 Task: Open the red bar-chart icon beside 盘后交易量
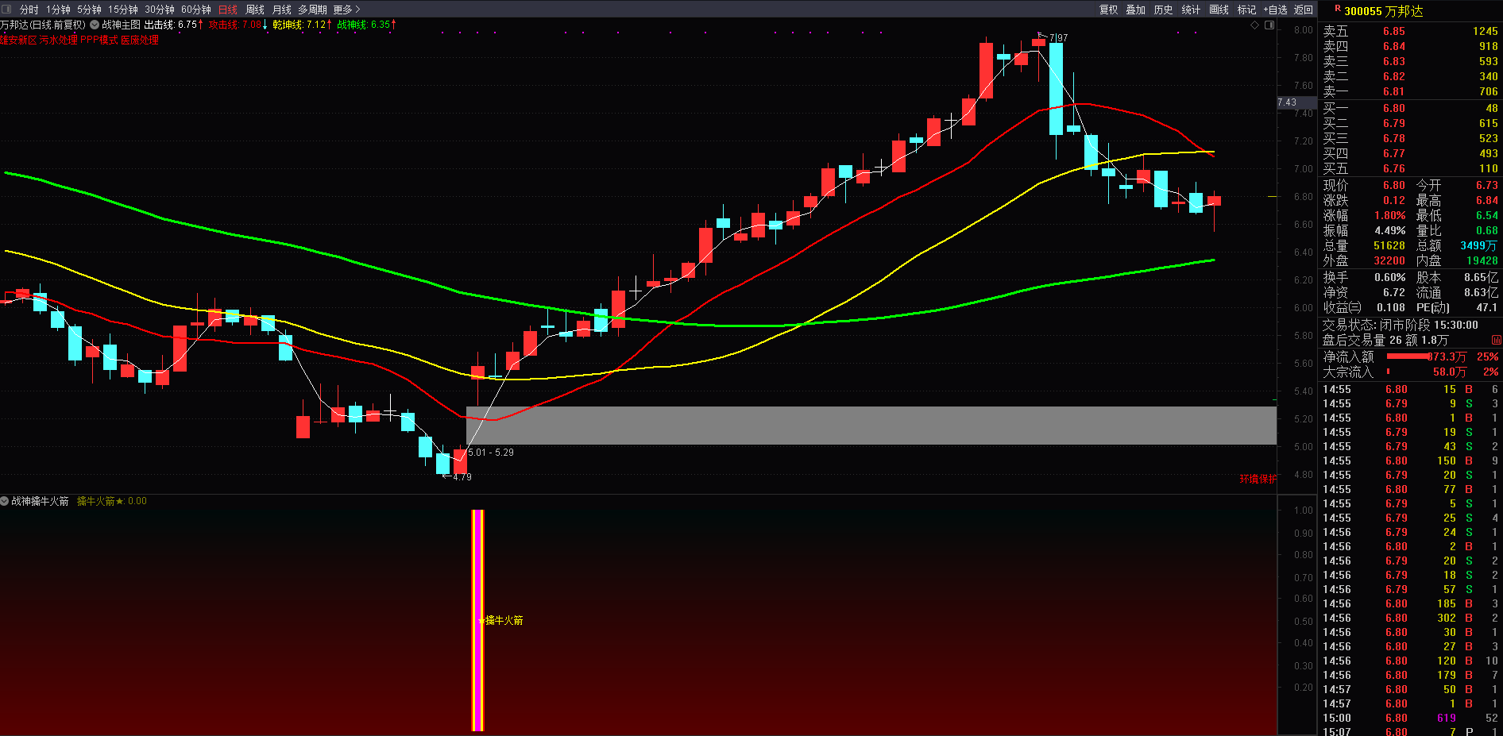pos(1497,340)
